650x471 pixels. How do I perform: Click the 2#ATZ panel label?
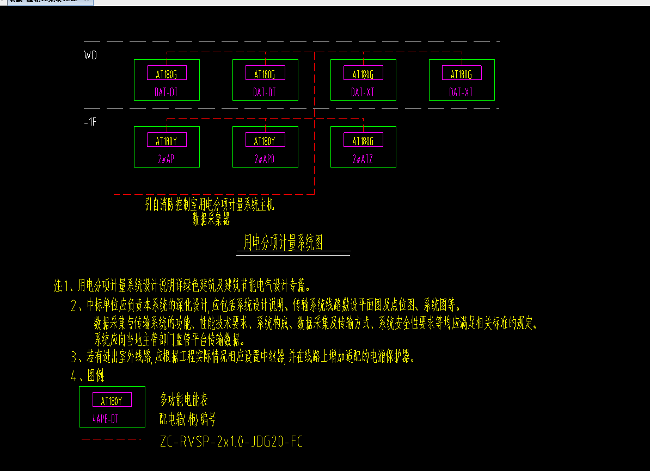point(363,159)
